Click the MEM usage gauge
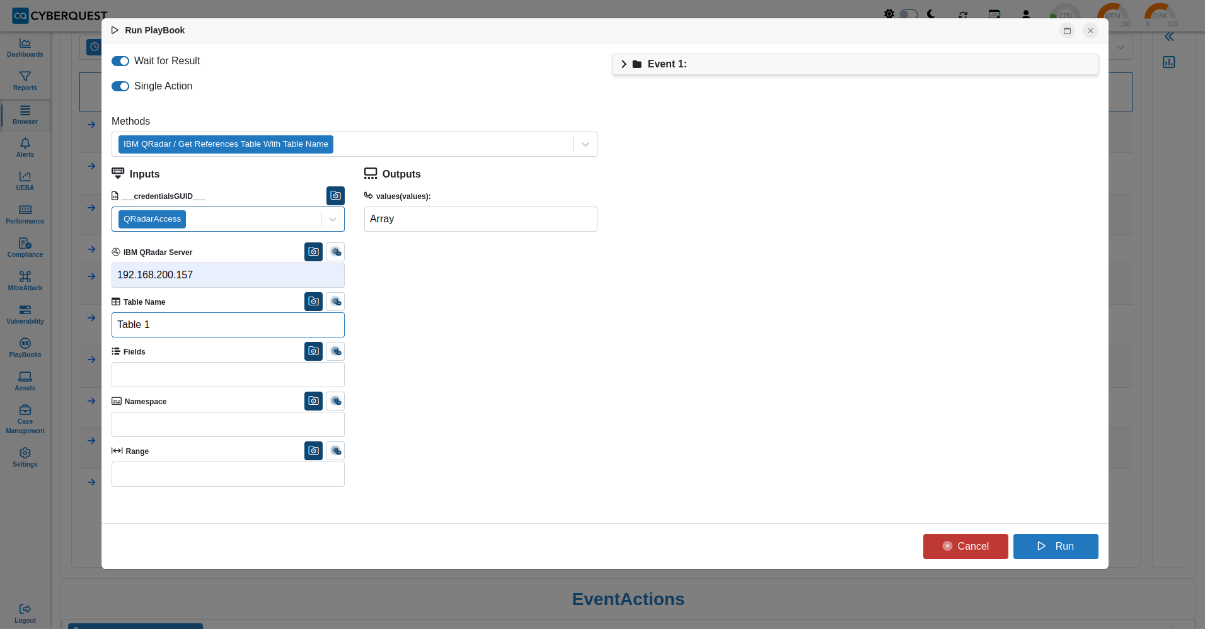The height and width of the screenshot is (629, 1205). (x=1113, y=15)
